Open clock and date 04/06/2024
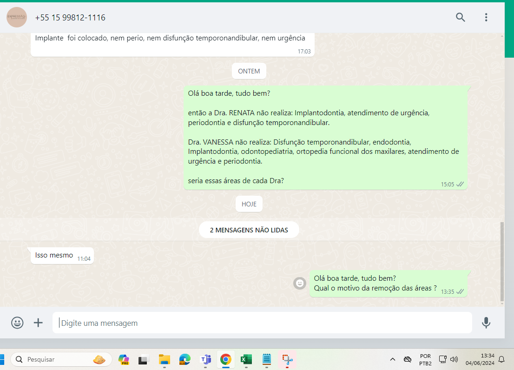The image size is (514, 370). pyautogui.click(x=480, y=359)
